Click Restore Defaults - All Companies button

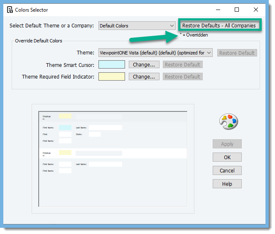220,26
